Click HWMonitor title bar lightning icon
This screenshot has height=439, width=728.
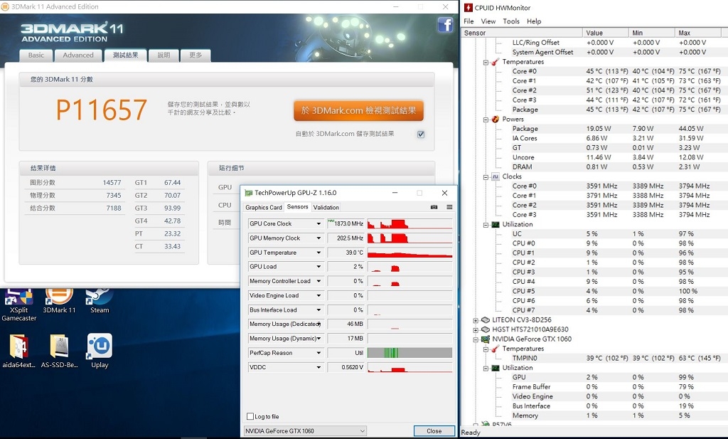(468, 7)
